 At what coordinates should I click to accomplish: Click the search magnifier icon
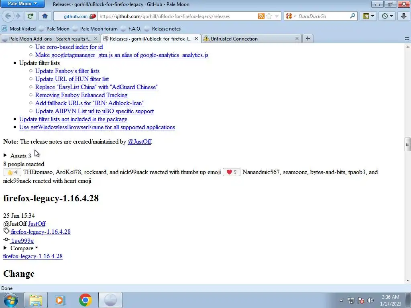click(352, 16)
